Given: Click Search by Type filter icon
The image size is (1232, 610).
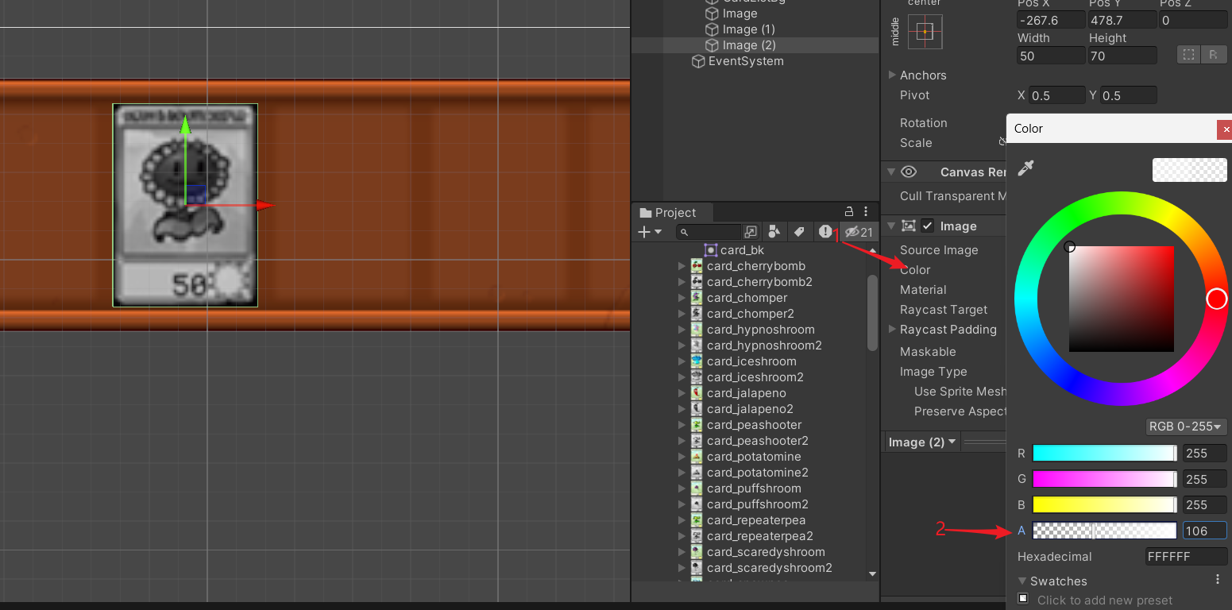Looking at the screenshot, I should [x=774, y=232].
